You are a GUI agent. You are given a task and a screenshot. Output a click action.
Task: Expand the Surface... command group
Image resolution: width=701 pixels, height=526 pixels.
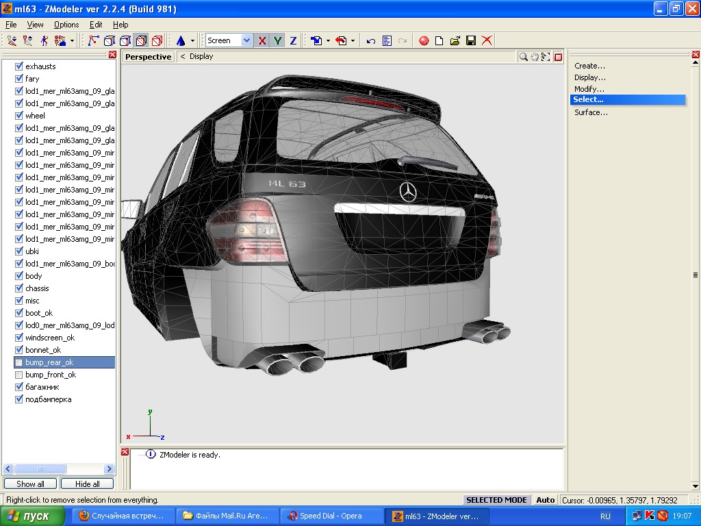[x=591, y=112]
